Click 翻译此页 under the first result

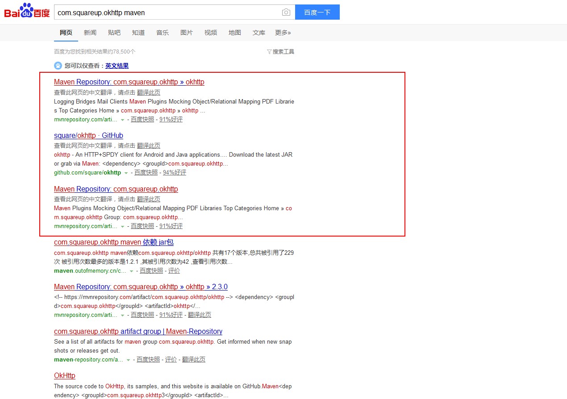[149, 92]
